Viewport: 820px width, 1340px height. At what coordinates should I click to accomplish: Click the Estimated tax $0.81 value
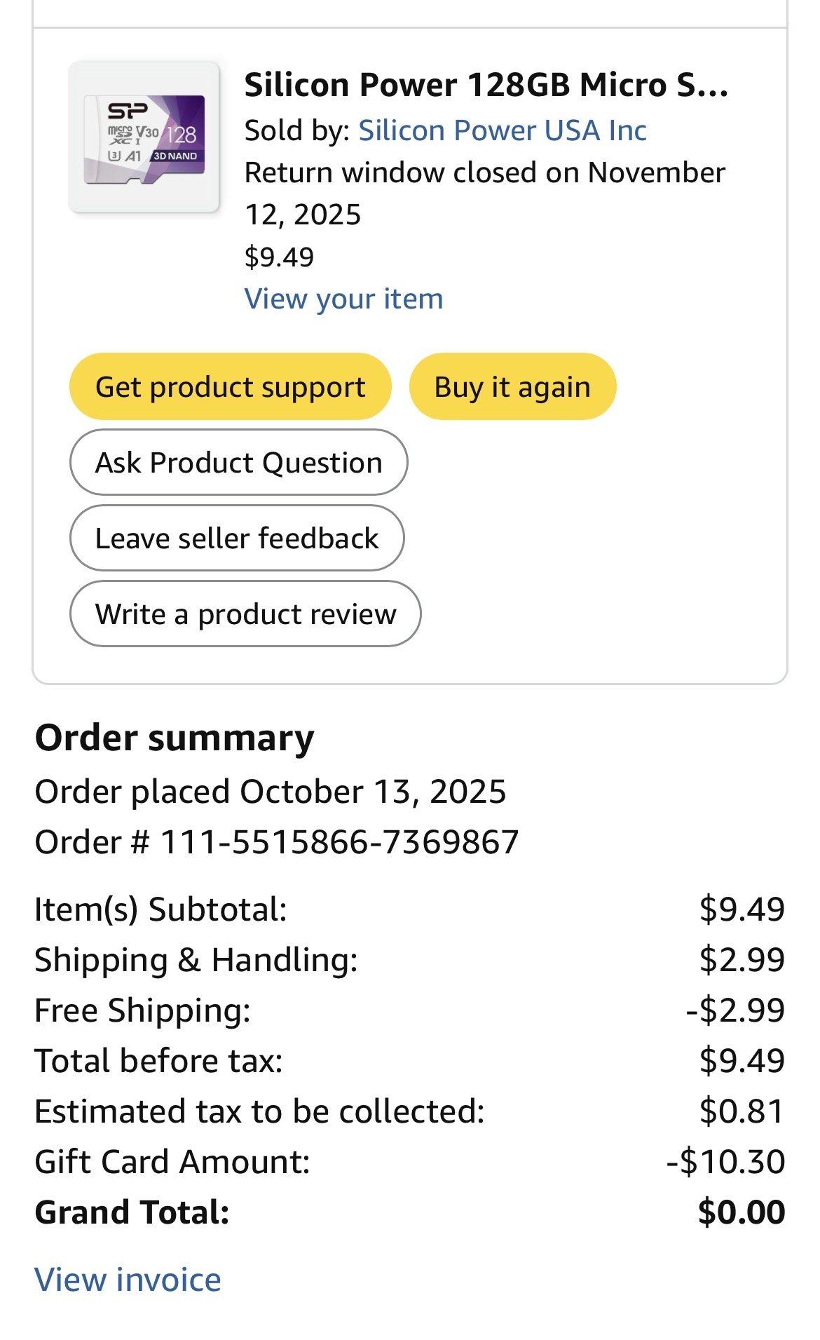point(742,1111)
